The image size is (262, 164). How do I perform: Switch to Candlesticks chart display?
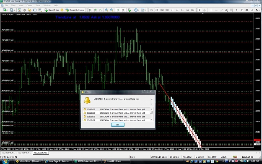tap(96, 10)
